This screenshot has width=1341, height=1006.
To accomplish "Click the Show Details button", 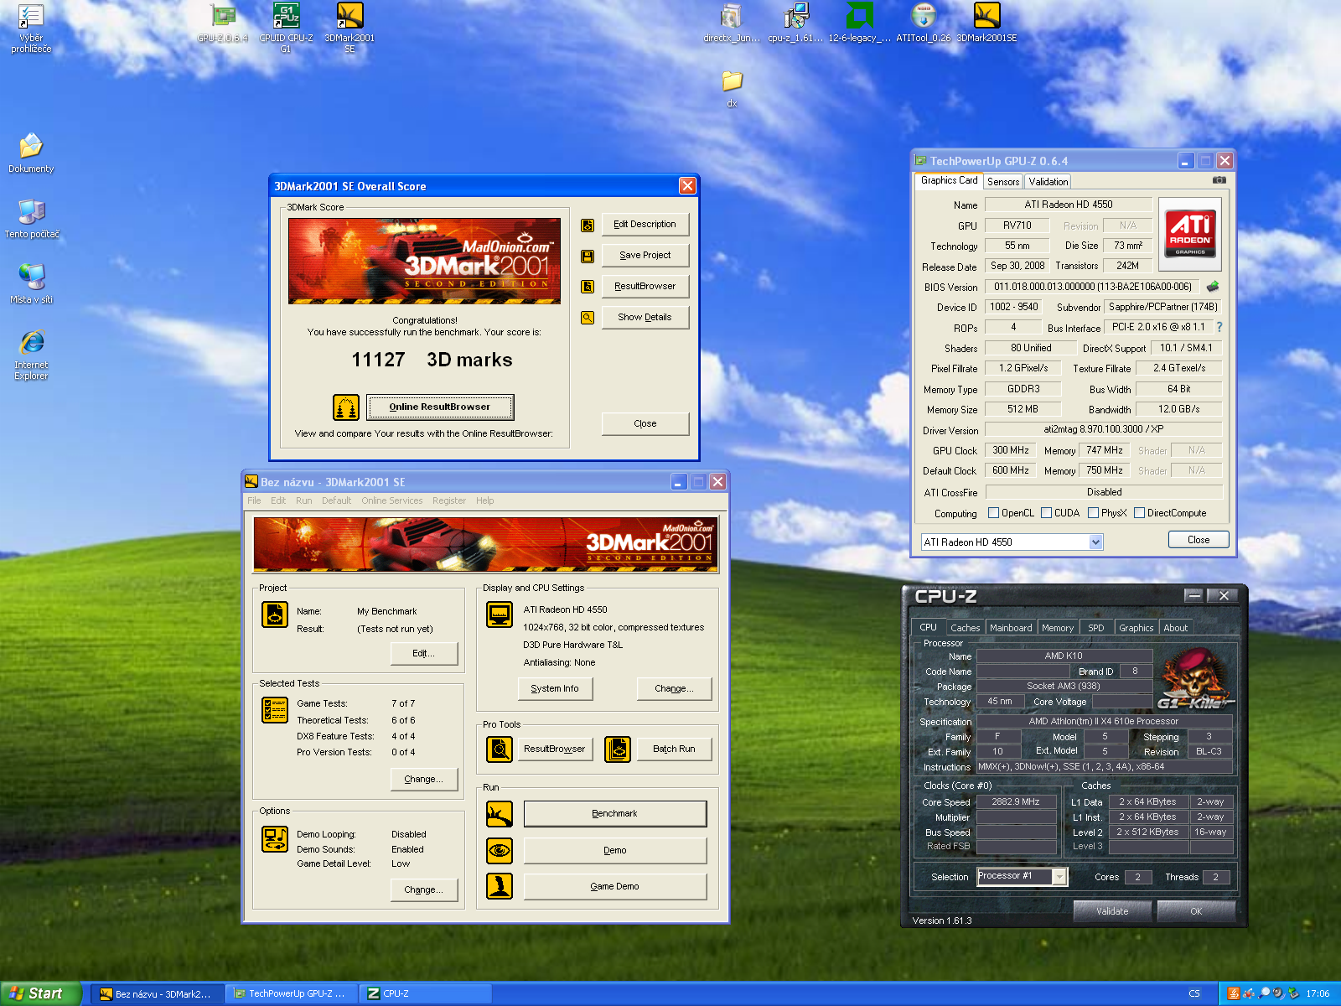I will (645, 318).
